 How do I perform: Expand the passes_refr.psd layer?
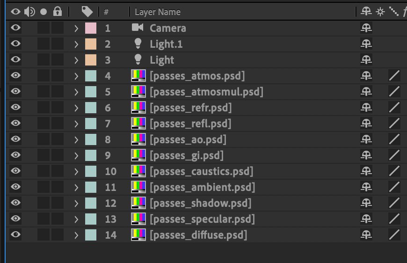click(x=76, y=108)
